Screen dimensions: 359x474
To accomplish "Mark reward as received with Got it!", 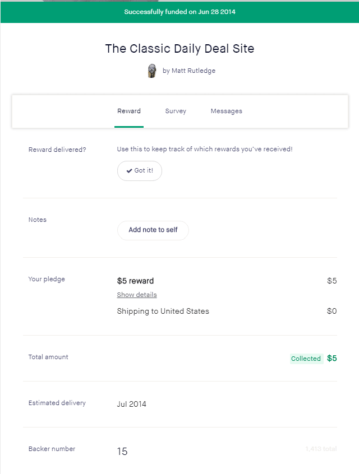I will (x=140, y=171).
